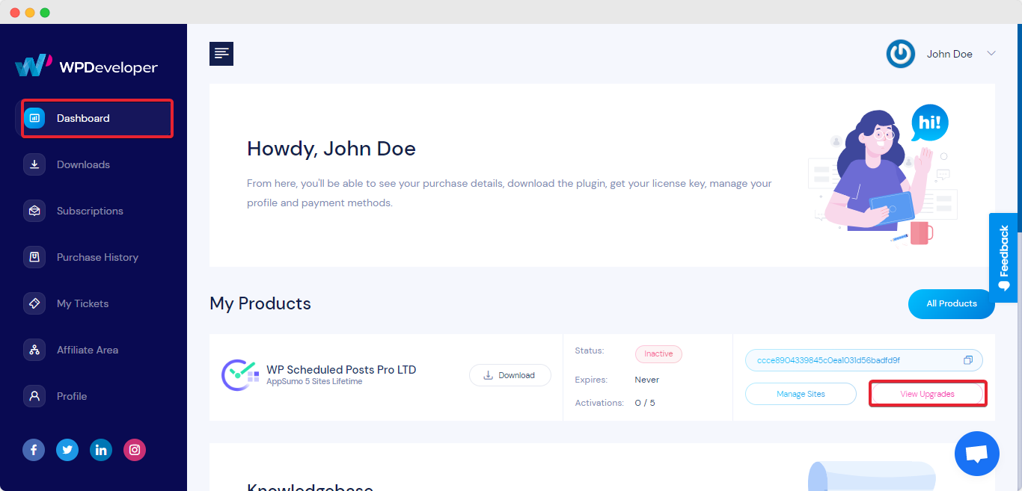Image resolution: width=1022 pixels, height=491 pixels.
Task: Click the waving woman illustration
Action: (883, 176)
